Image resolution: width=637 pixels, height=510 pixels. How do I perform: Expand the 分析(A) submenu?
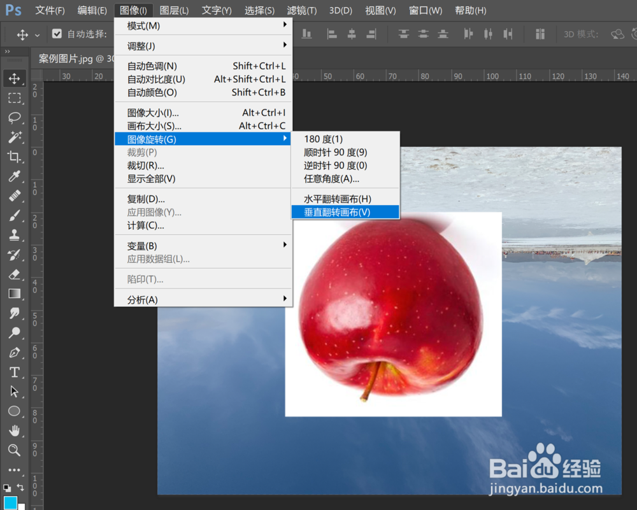tap(203, 300)
